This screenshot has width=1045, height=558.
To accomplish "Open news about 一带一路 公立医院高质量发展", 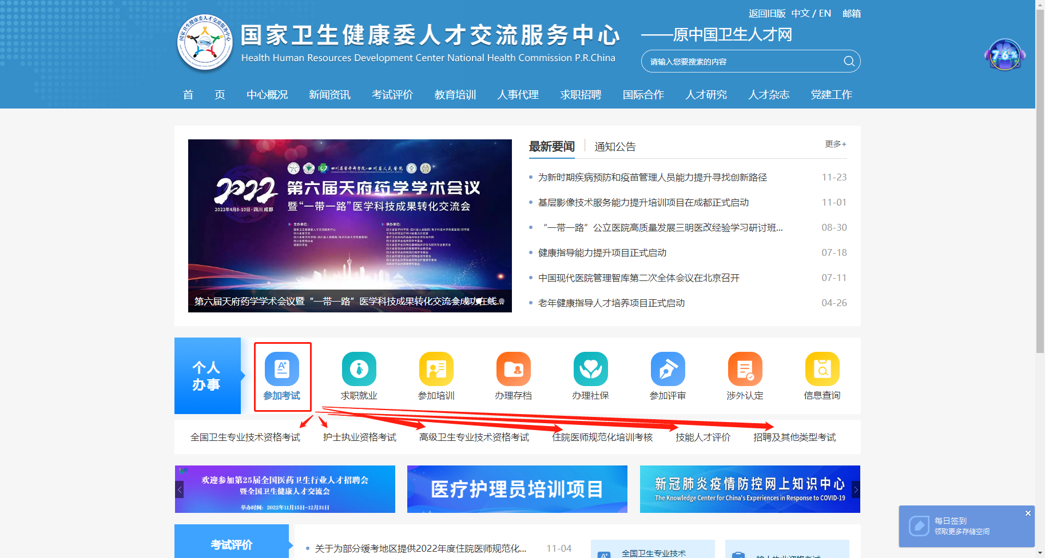I will point(661,228).
